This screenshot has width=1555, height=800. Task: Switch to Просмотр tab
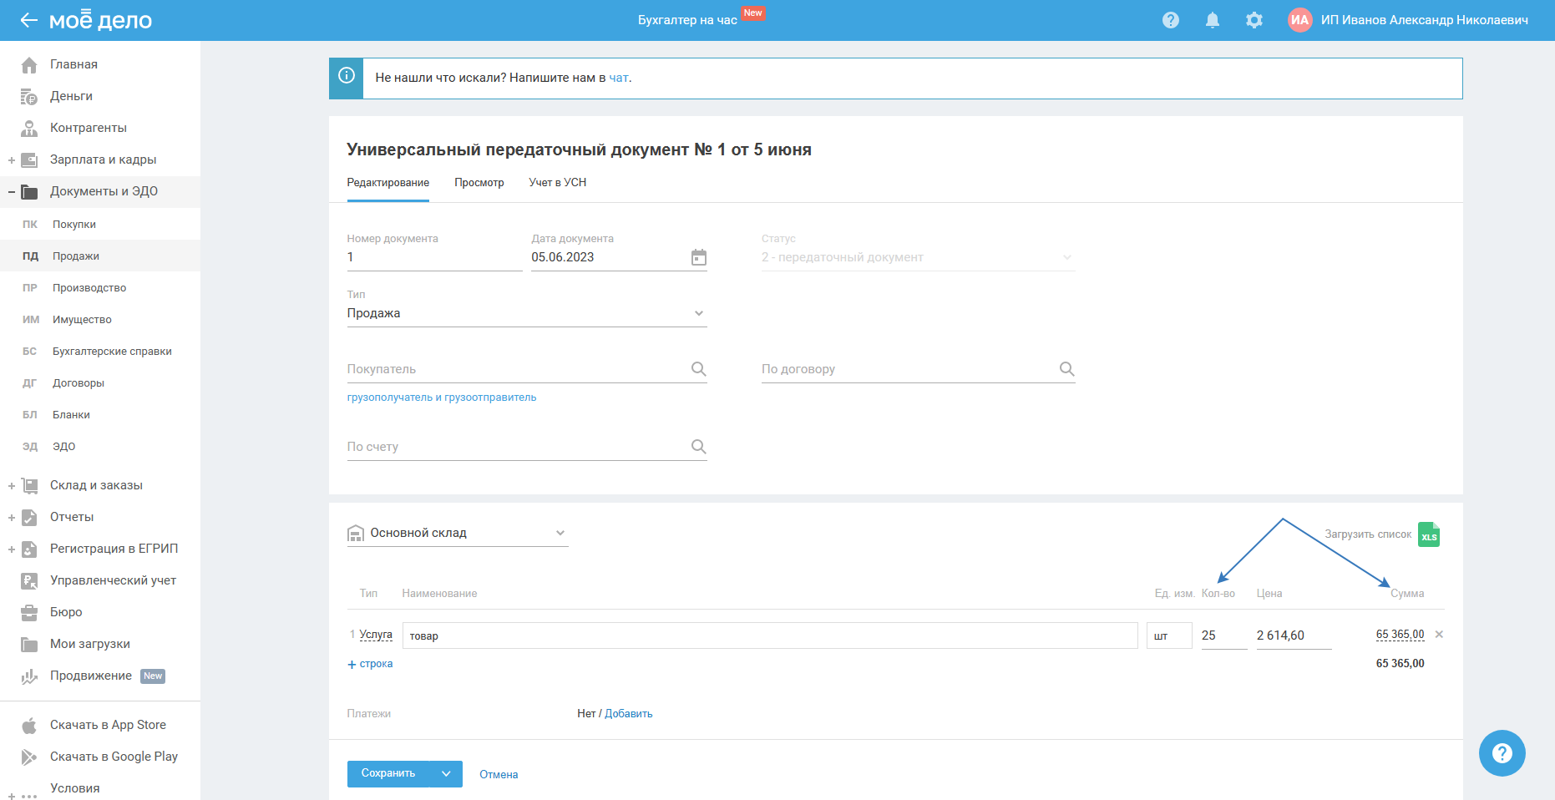coord(479,183)
